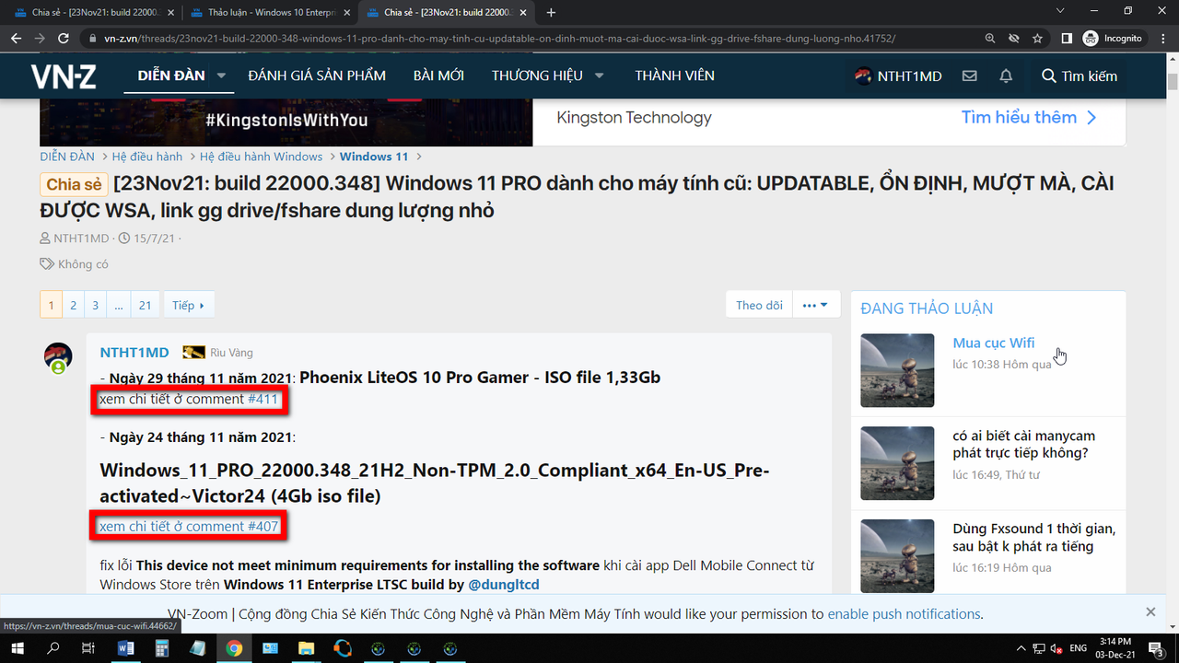The image size is (1179, 663).
Task: Open the THÀNH VIÊN menu
Action: 674,76
